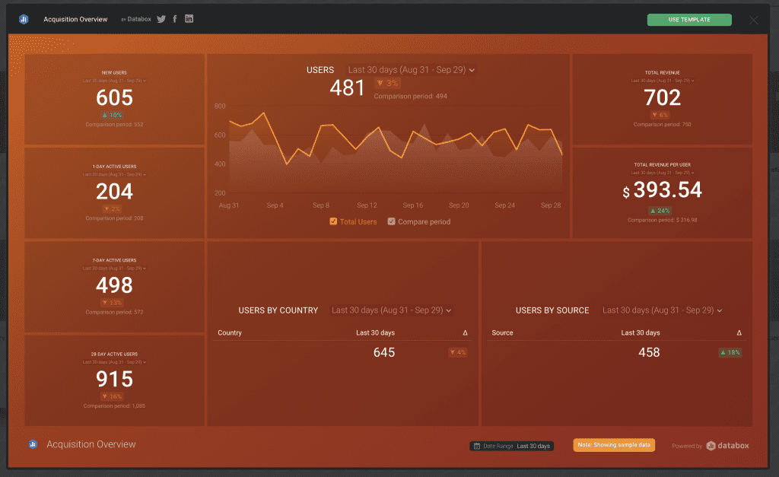Click Comparison period: 494 text
The height and width of the screenshot is (477, 779).
[x=410, y=97]
